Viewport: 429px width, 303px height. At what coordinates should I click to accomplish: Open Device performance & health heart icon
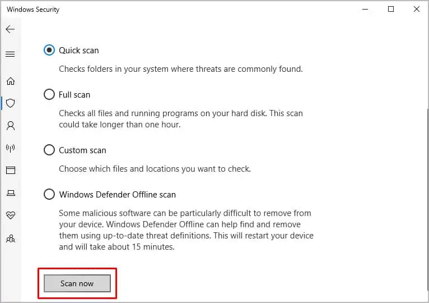11,215
